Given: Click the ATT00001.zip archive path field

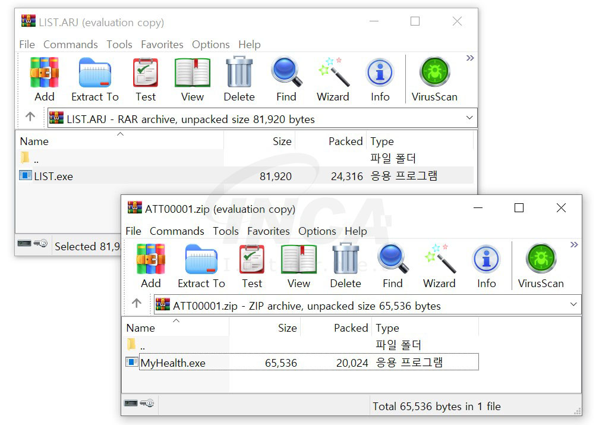Looking at the screenshot, I should point(368,305).
